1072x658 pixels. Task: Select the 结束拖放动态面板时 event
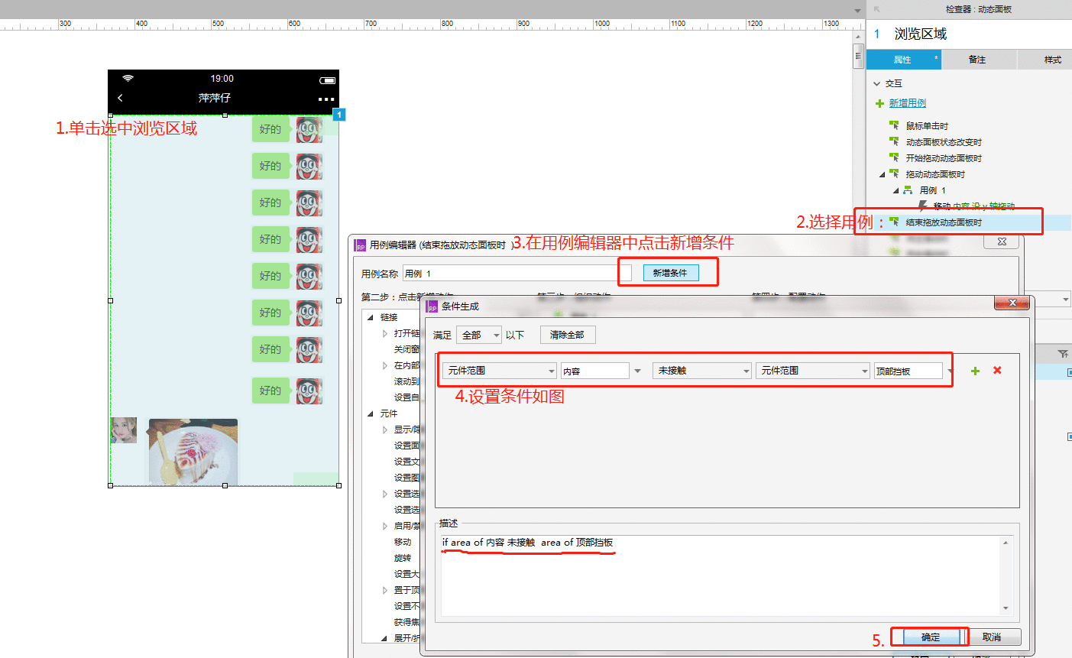coord(944,222)
